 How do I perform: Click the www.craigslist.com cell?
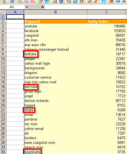point(55,142)
